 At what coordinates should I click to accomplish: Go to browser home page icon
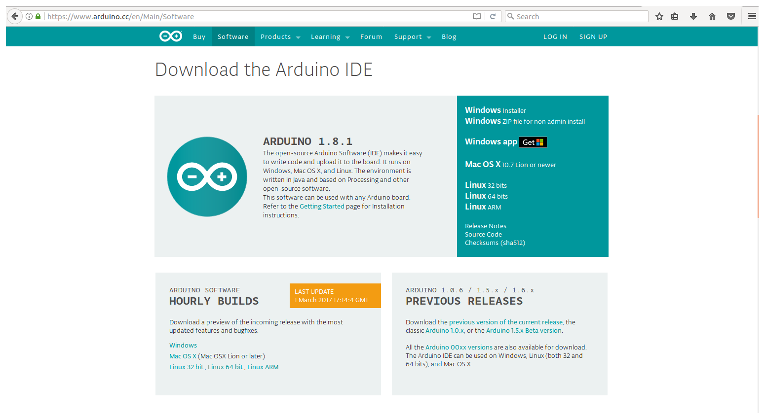pos(712,16)
